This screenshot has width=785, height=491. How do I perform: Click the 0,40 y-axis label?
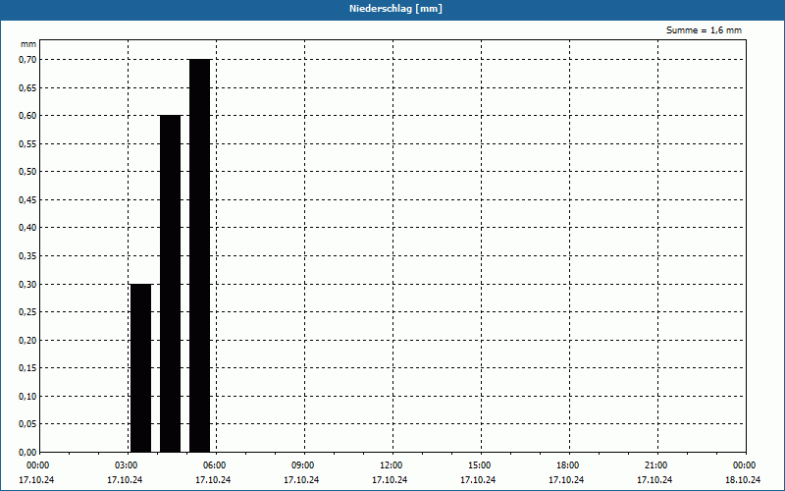27,228
